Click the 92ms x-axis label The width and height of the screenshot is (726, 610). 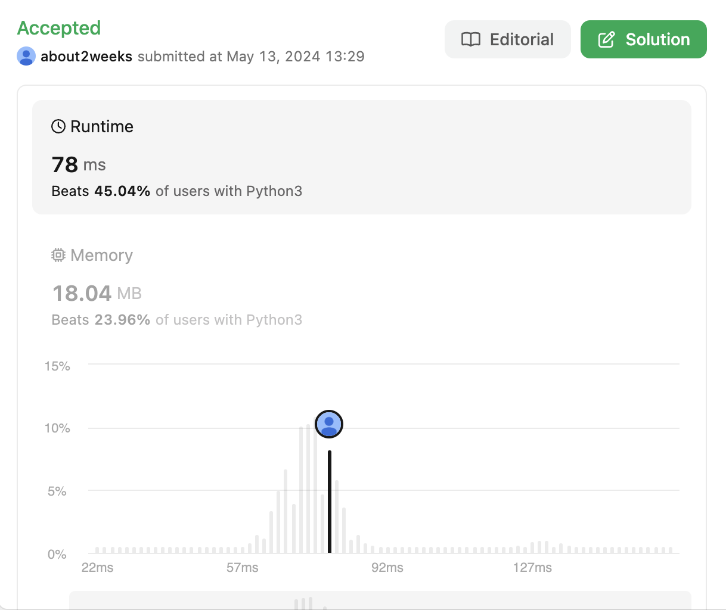click(387, 568)
